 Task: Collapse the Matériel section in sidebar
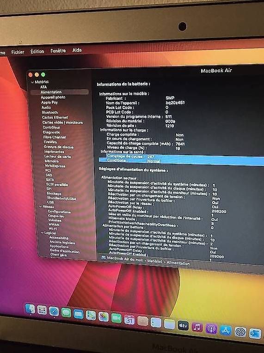[32, 82]
